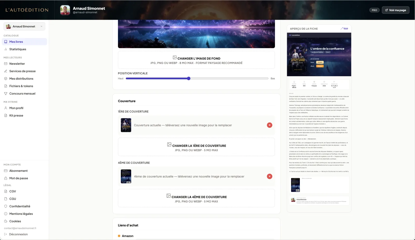Delete the current 4ème de couverture image
415x240 pixels.
pyautogui.click(x=269, y=177)
